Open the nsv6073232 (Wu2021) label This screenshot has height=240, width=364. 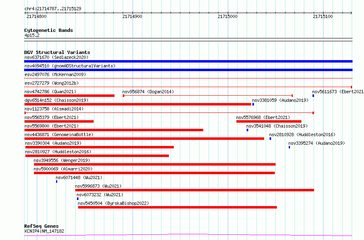pos(100,195)
